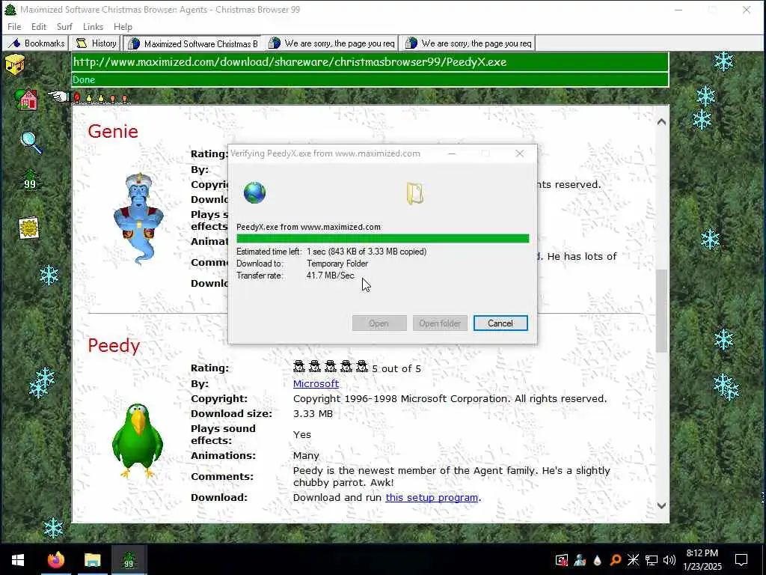This screenshot has height=575, width=766.
Task: Follow the Microsoft link under Peedy
Action: [316, 384]
